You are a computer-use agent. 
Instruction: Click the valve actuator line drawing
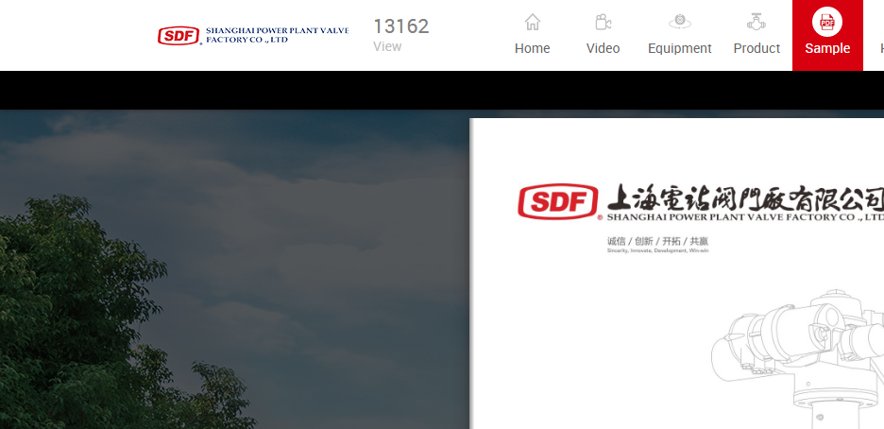coord(797,359)
